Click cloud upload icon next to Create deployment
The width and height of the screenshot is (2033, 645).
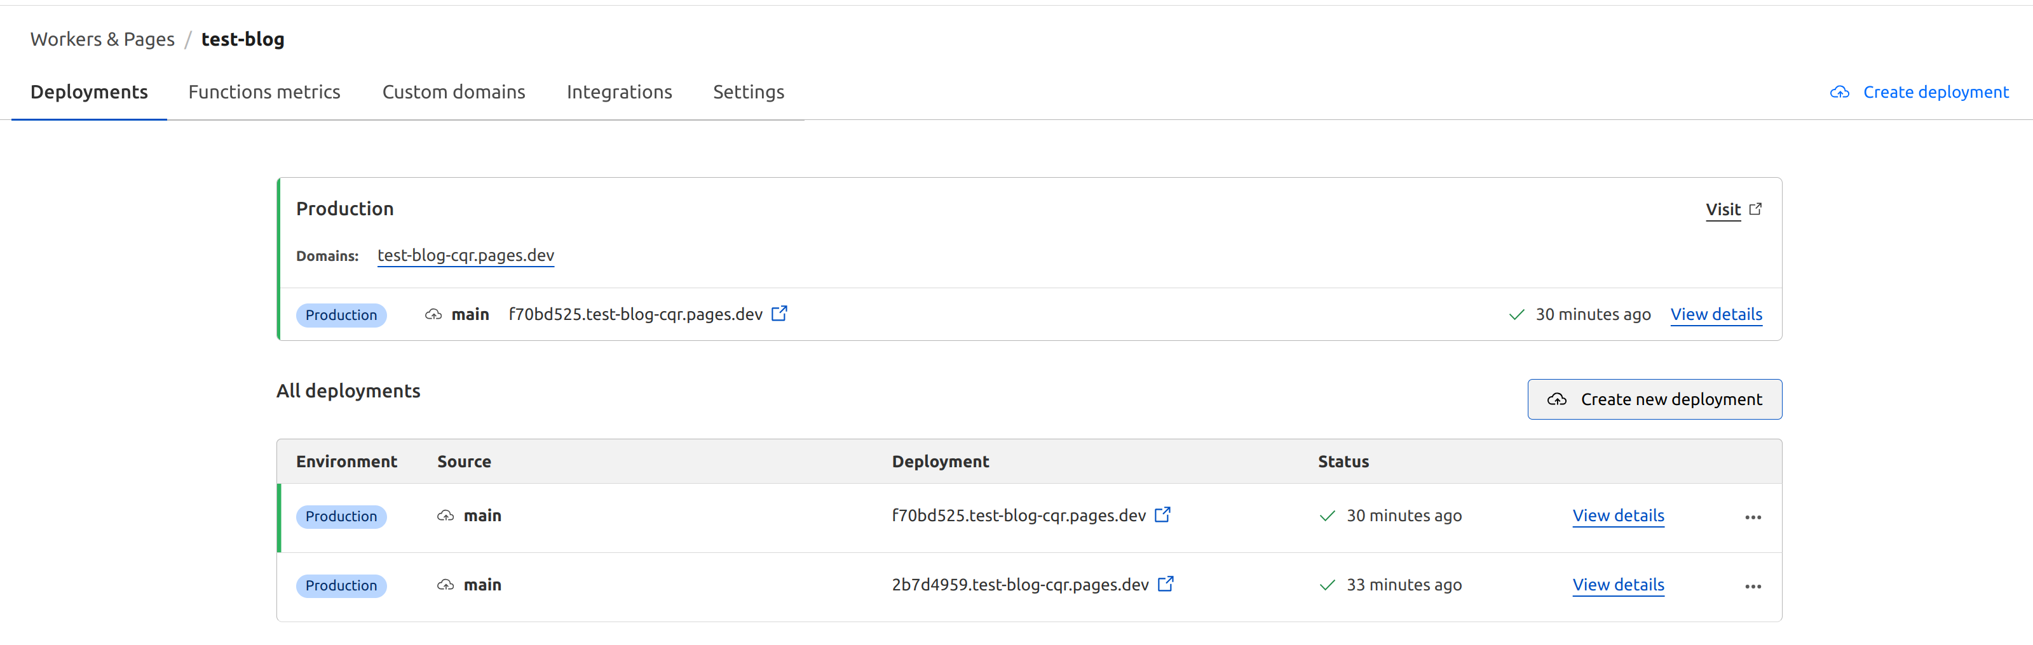[1840, 92]
